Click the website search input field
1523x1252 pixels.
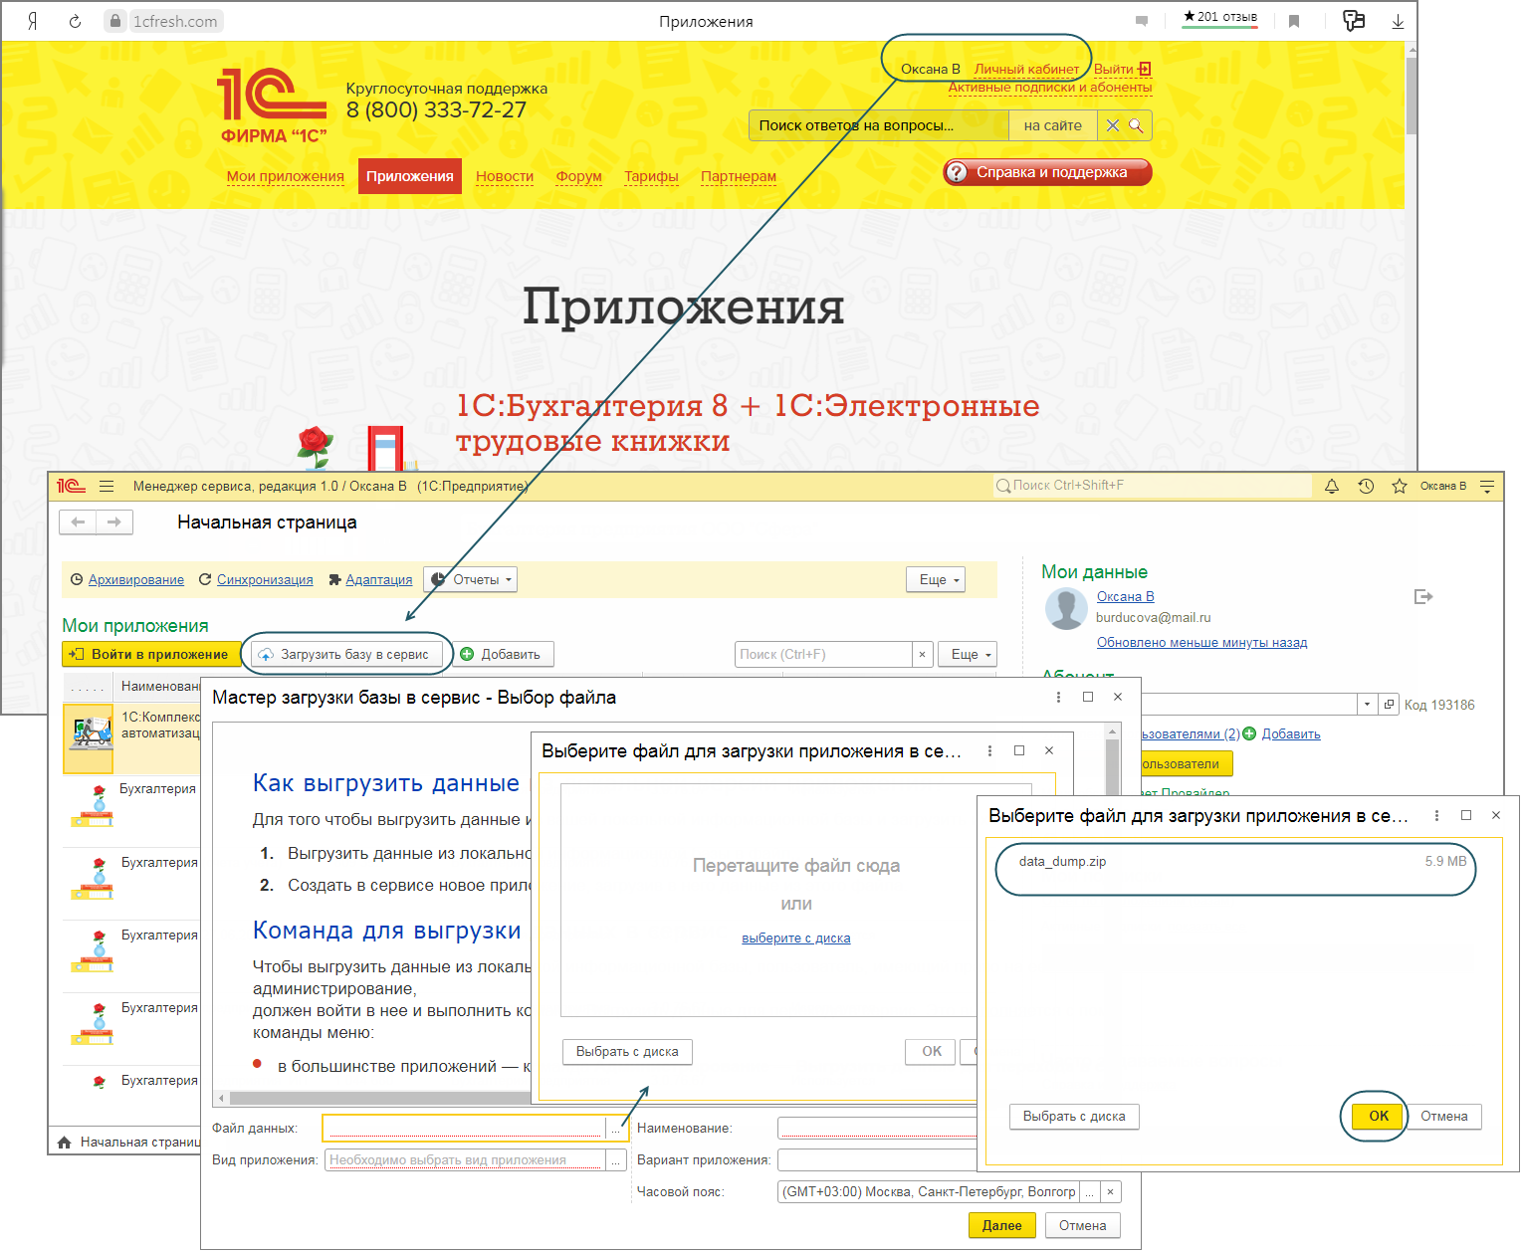coord(878,125)
